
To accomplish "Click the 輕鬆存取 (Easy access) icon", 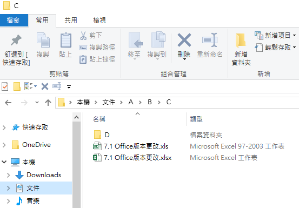I will [x=259, y=47].
